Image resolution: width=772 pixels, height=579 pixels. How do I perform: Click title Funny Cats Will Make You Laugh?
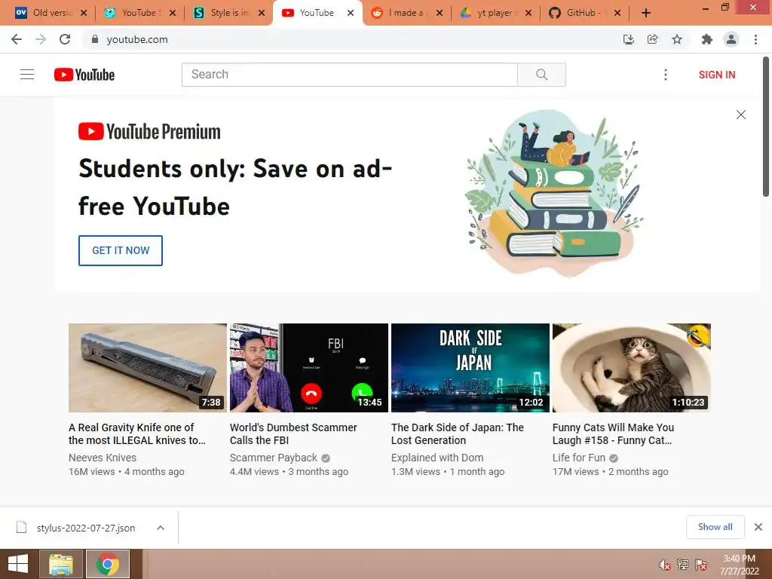click(x=613, y=433)
